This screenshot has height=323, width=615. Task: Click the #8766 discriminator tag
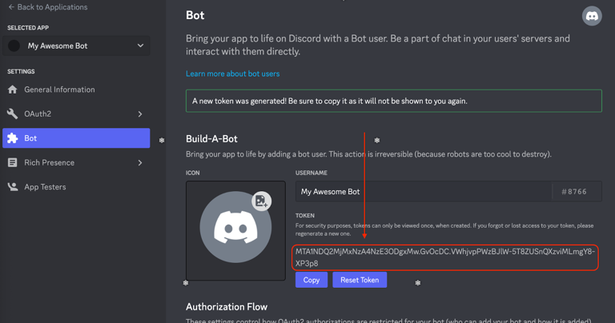point(574,191)
